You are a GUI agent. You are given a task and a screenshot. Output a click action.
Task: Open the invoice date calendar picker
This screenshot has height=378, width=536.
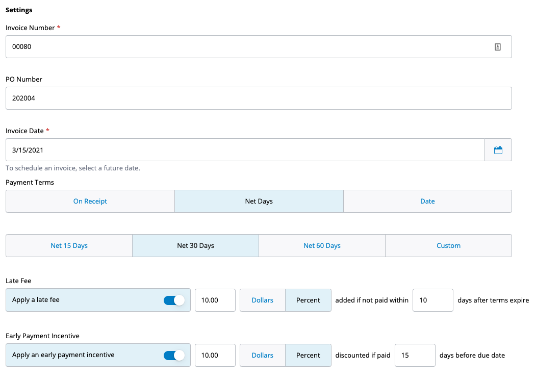pyautogui.click(x=498, y=149)
